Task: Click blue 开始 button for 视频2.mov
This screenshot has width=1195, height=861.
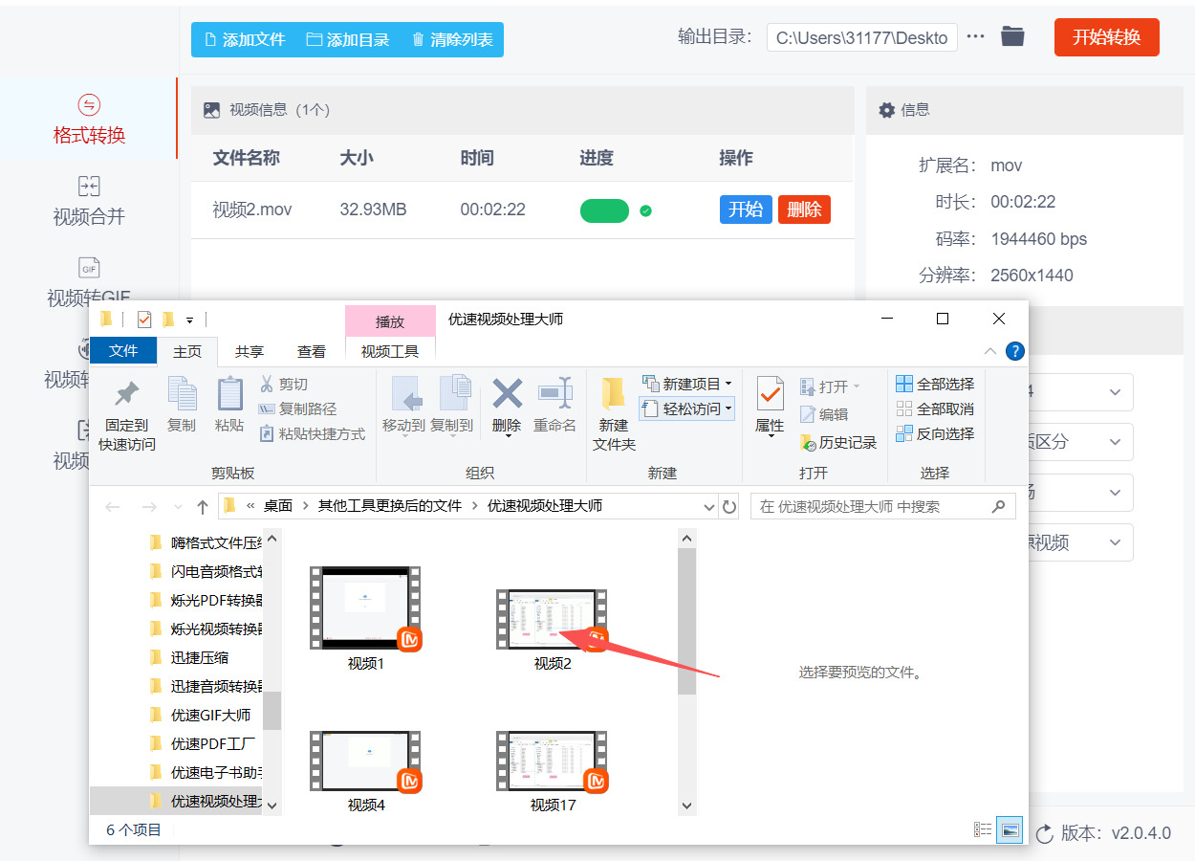Action: click(746, 210)
